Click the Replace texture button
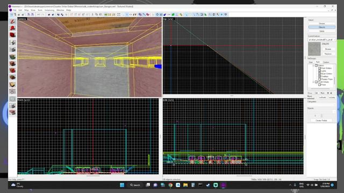This screenshot has height=193, width=344. (x=328, y=54)
